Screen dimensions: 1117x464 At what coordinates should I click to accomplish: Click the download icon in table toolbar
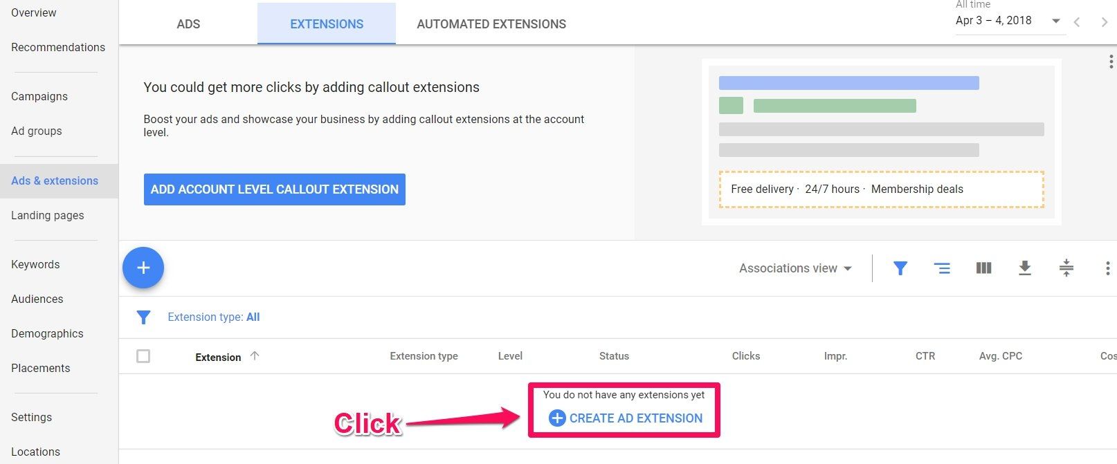[x=1025, y=268]
